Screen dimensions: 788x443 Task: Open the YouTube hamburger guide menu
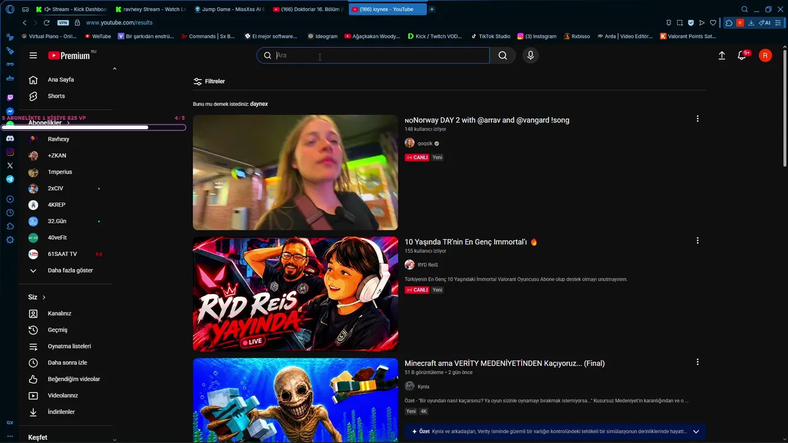click(x=33, y=55)
